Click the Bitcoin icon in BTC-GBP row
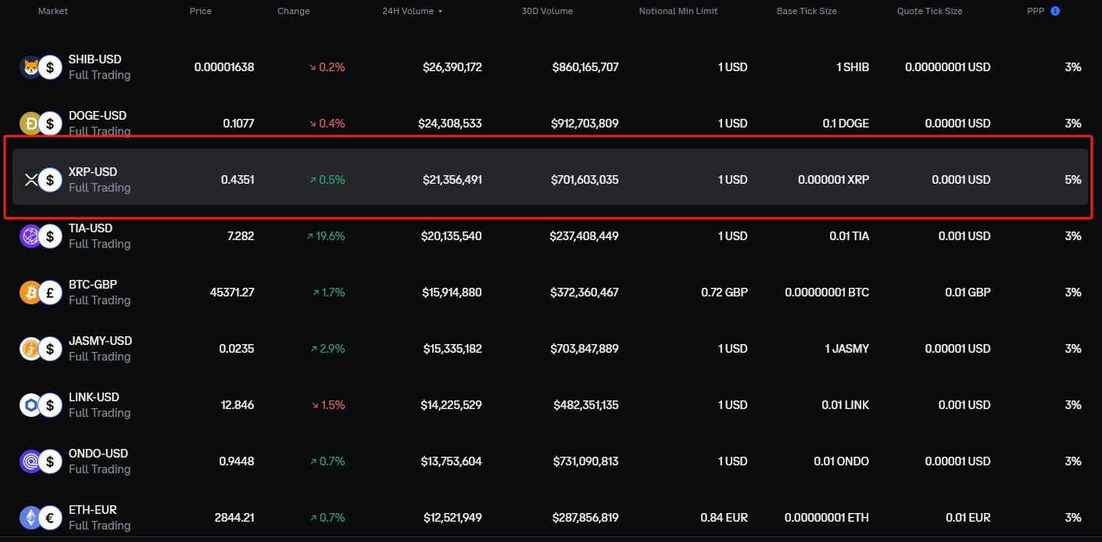The height and width of the screenshot is (542, 1102). [30, 293]
